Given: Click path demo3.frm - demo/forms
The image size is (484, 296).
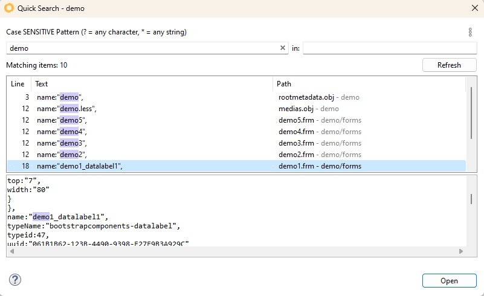Looking at the screenshot, I should 320,143.
